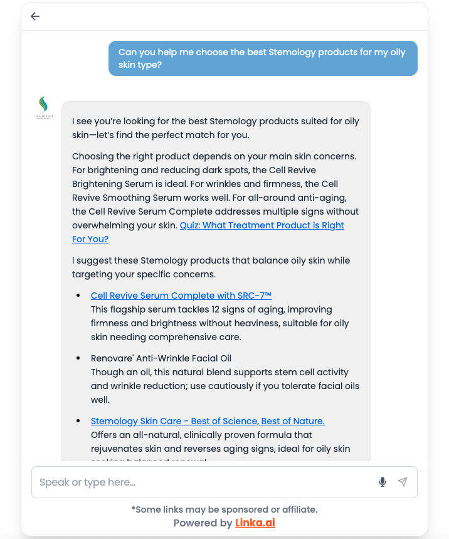The height and width of the screenshot is (539, 449).
Task: Click inside the Speak or type here field
Action: tap(188, 482)
